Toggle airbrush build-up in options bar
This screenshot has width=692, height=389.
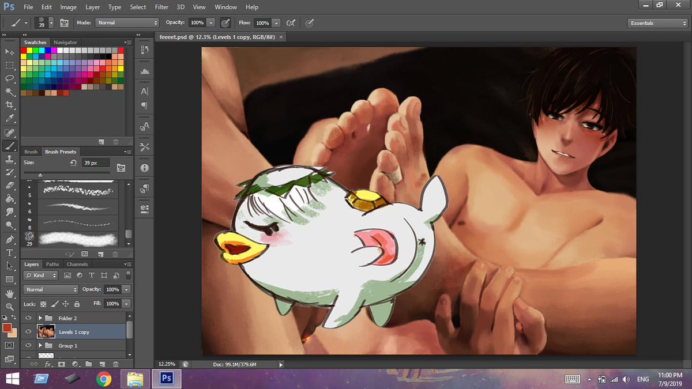tap(291, 23)
